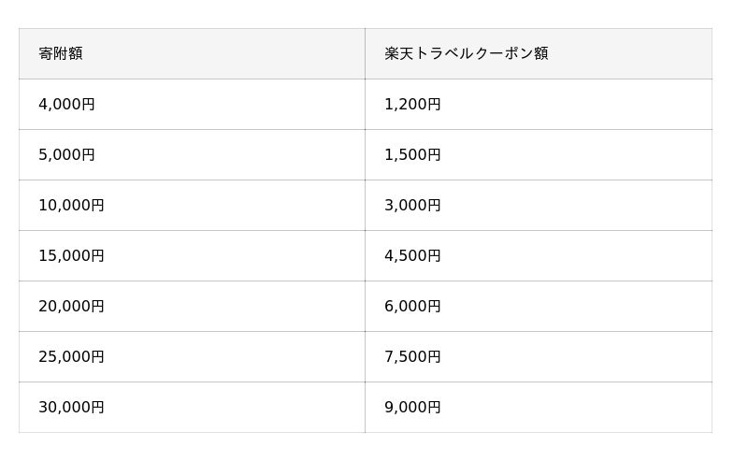This screenshot has height=461, width=748.
Task: Click the 寄附額 column header
Action: (x=61, y=53)
